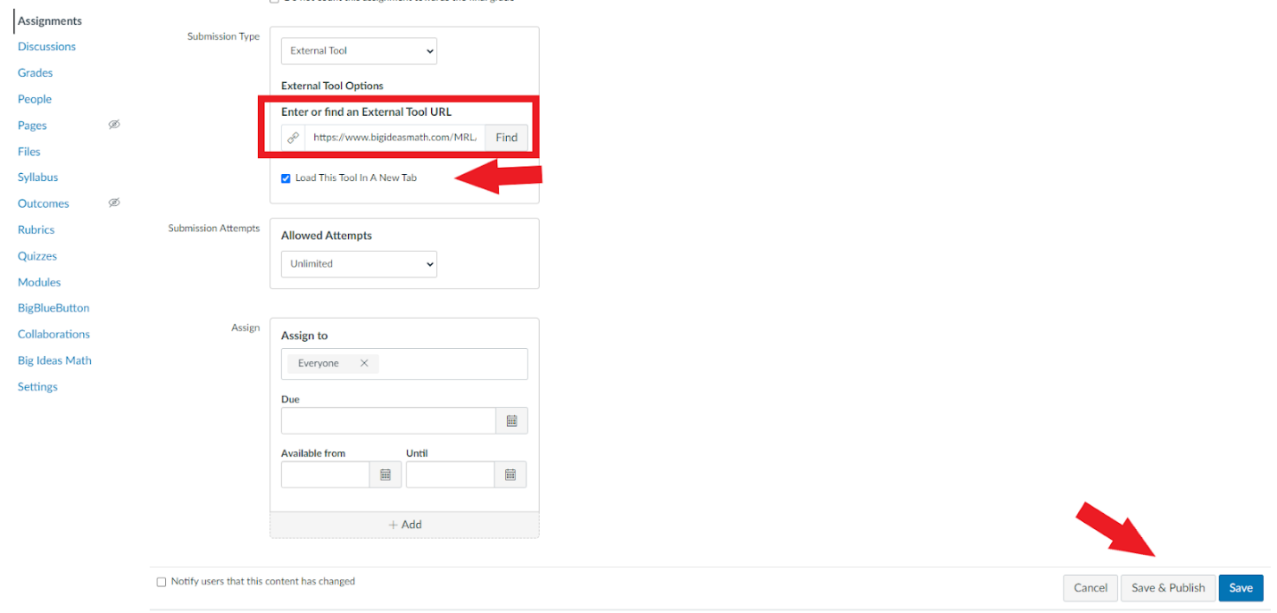Image resolution: width=1277 pixels, height=613 pixels.
Task: Expand the Allowed Attempts Unlimited dropdown
Action: tap(359, 264)
